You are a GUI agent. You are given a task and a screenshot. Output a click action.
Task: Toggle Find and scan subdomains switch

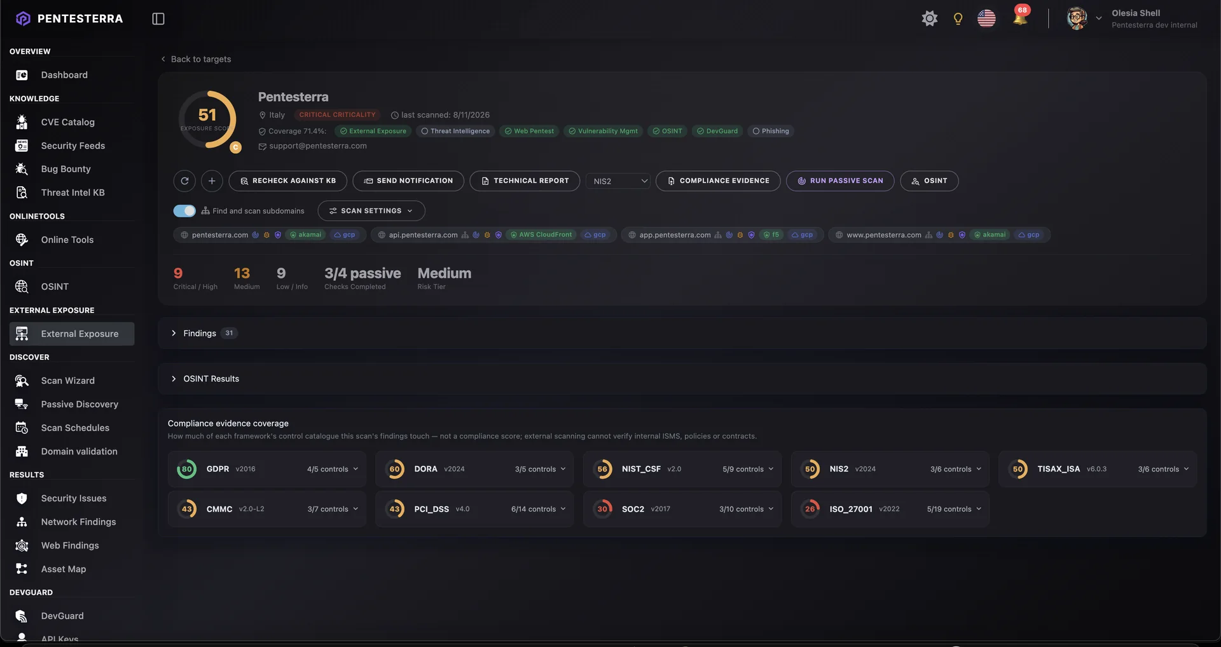click(184, 211)
